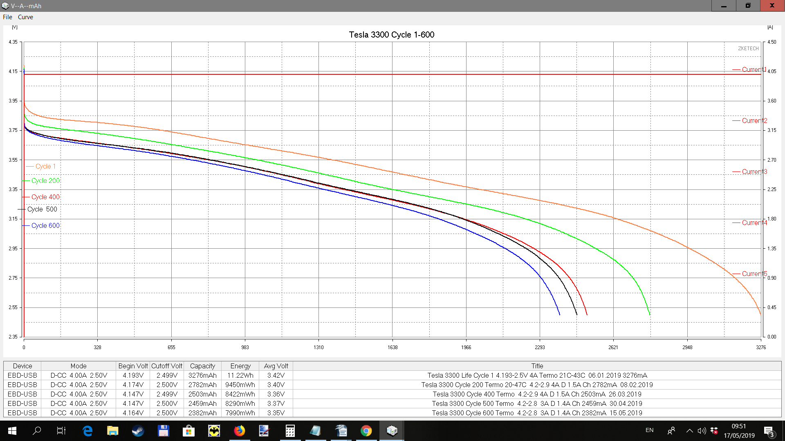The width and height of the screenshot is (785, 441).
Task: Open the volume control in system tray
Action: [702, 430]
